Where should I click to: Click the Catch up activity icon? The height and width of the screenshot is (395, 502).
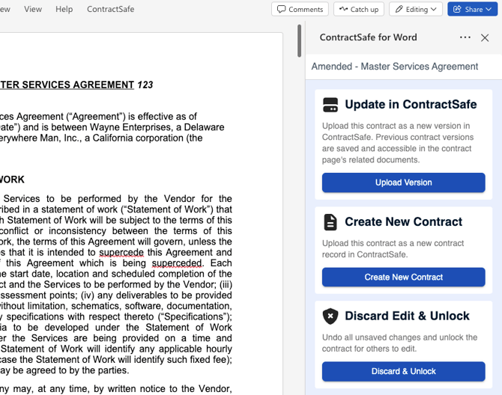coord(343,9)
